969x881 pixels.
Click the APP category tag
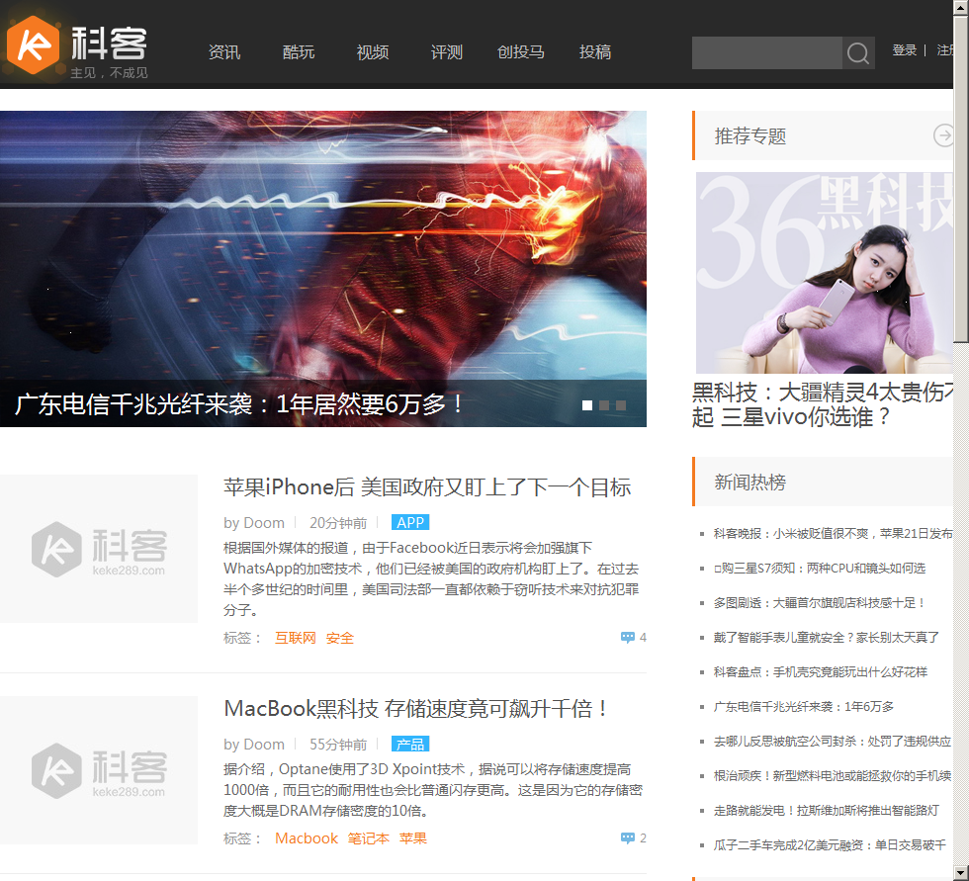(410, 523)
